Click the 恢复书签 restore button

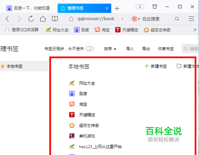(x=166, y=49)
